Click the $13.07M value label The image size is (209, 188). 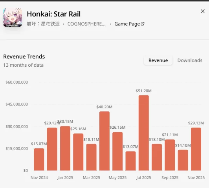point(130,147)
